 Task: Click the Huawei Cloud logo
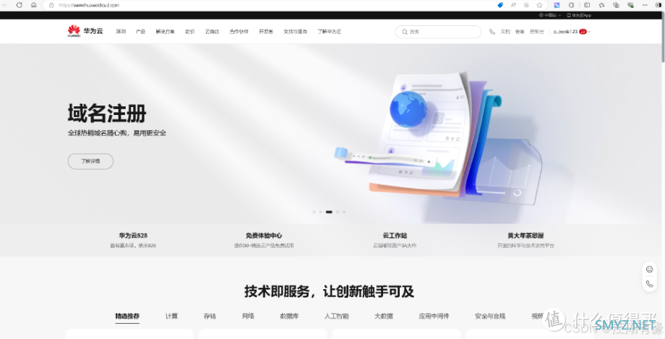[85, 31]
